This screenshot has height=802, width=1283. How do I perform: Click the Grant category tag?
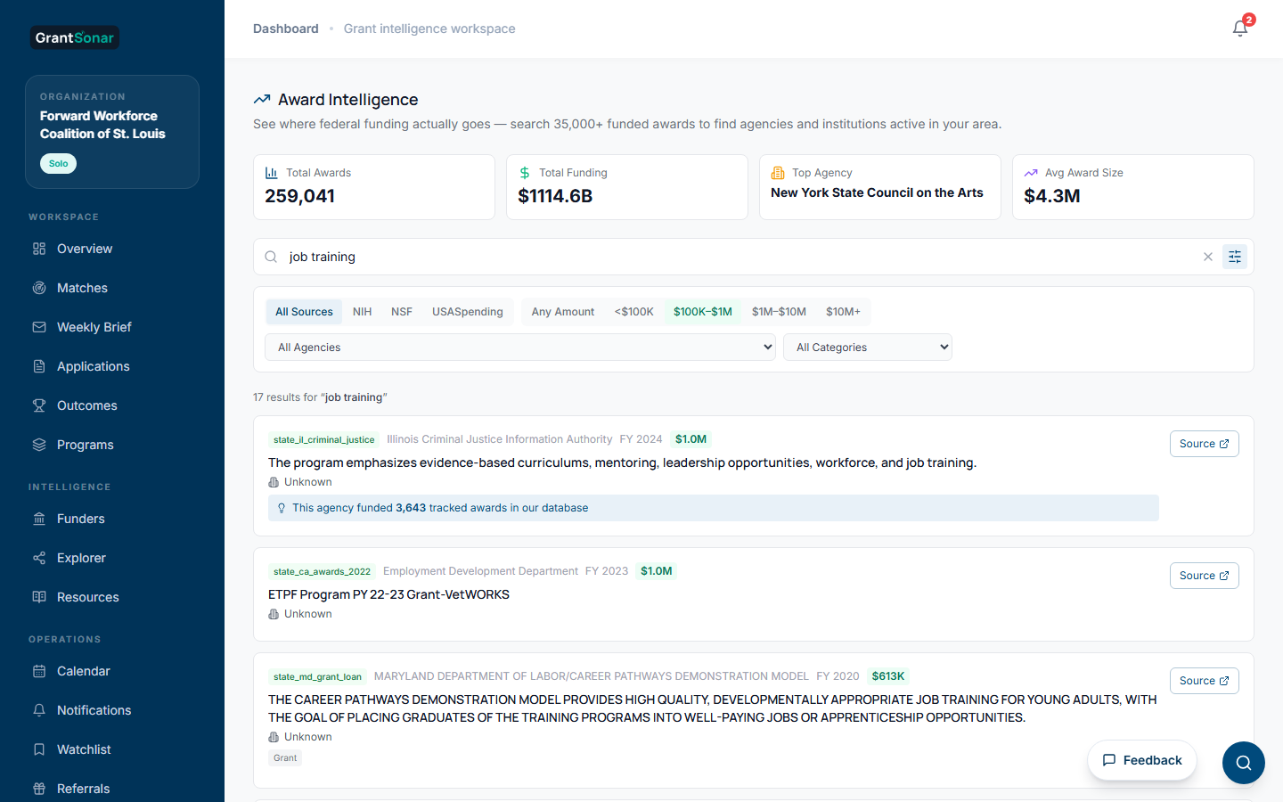tap(285, 758)
